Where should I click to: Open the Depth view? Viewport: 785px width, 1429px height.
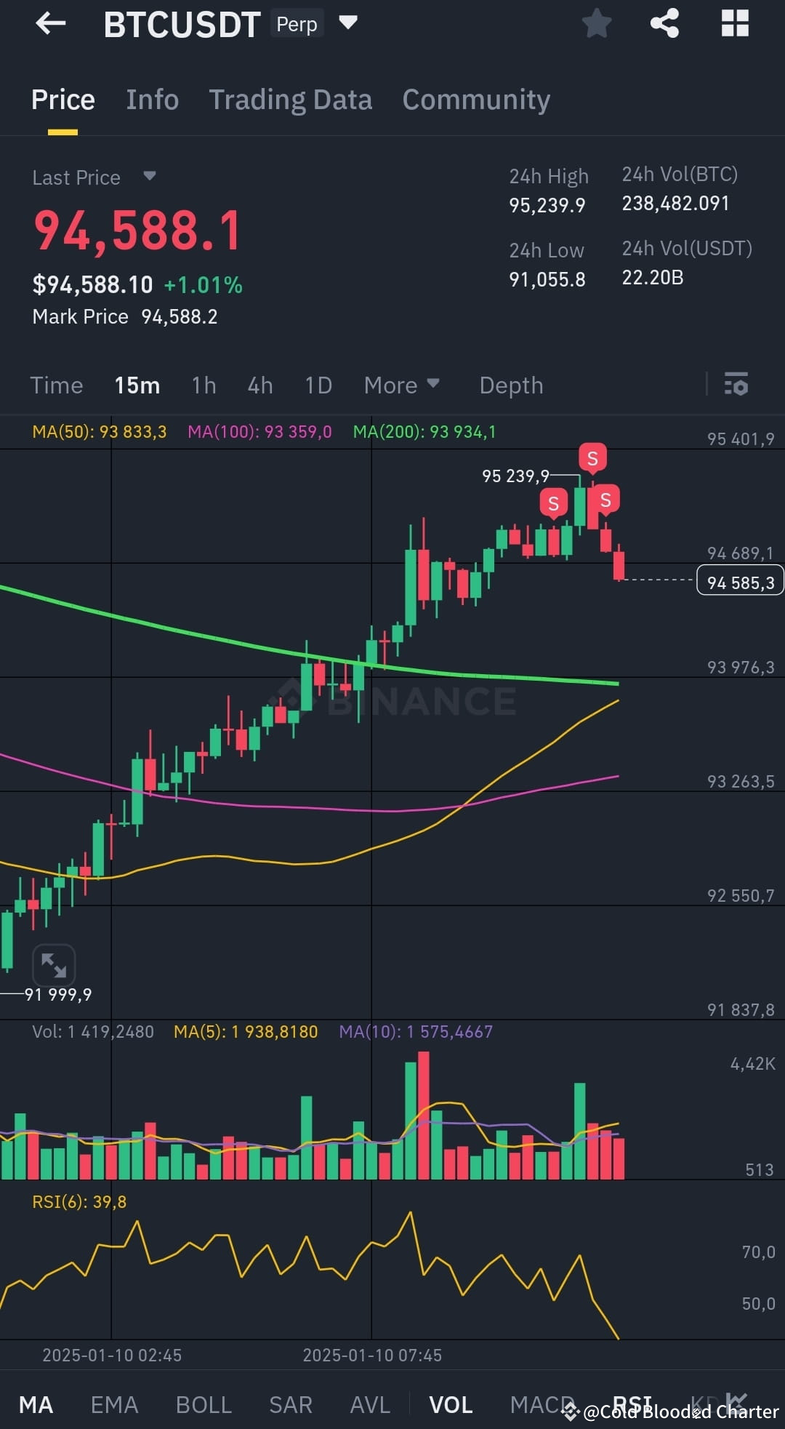pyautogui.click(x=510, y=385)
